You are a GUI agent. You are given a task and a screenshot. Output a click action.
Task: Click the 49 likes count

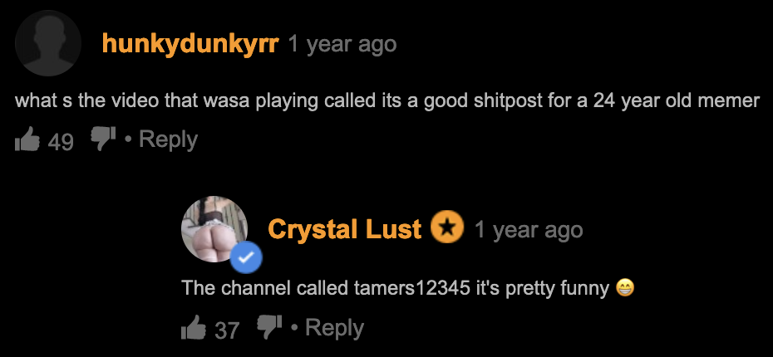[61, 142]
